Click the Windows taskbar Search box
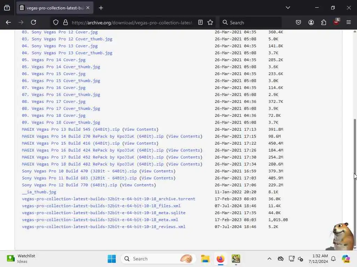This screenshot has width=357, height=267. click(x=159, y=259)
